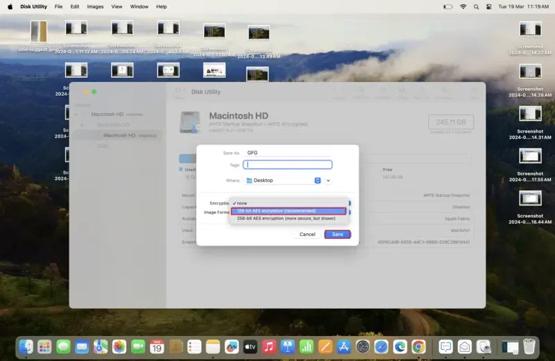This screenshot has height=361, width=555.
Task: Open Contacts from the dock
Action: [176, 347]
